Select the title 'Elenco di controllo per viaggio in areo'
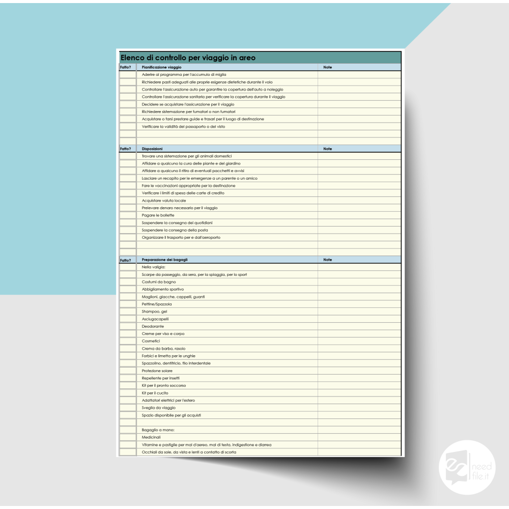This screenshot has height=509, width=509. tap(188, 58)
